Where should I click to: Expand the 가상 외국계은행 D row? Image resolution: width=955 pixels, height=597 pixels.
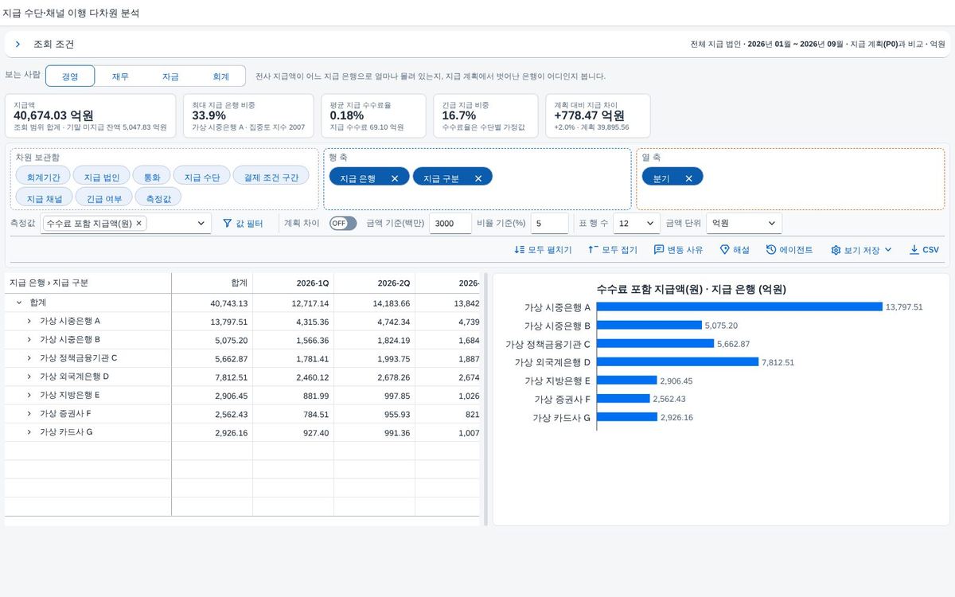pos(29,377)
